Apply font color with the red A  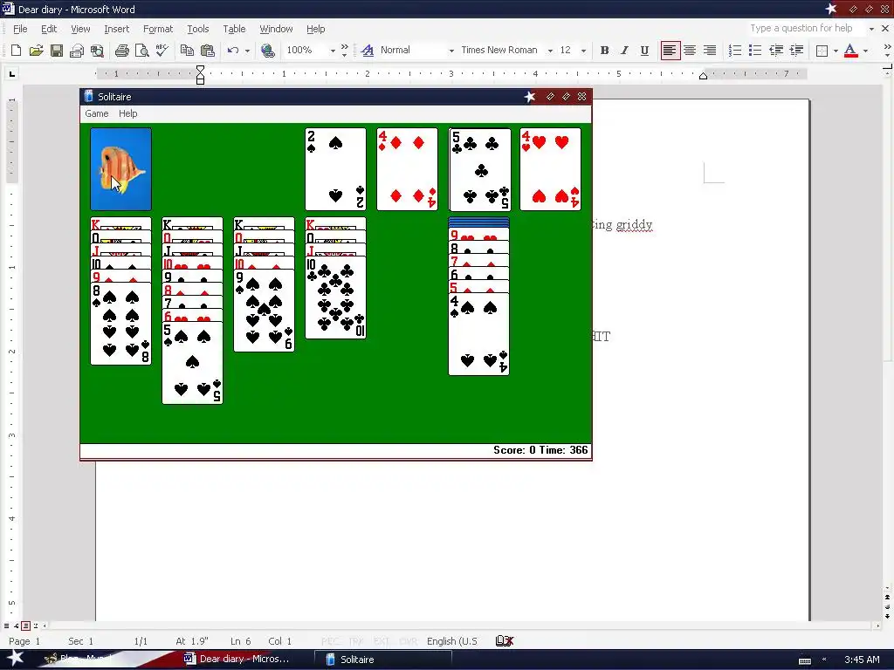[850, 50]
